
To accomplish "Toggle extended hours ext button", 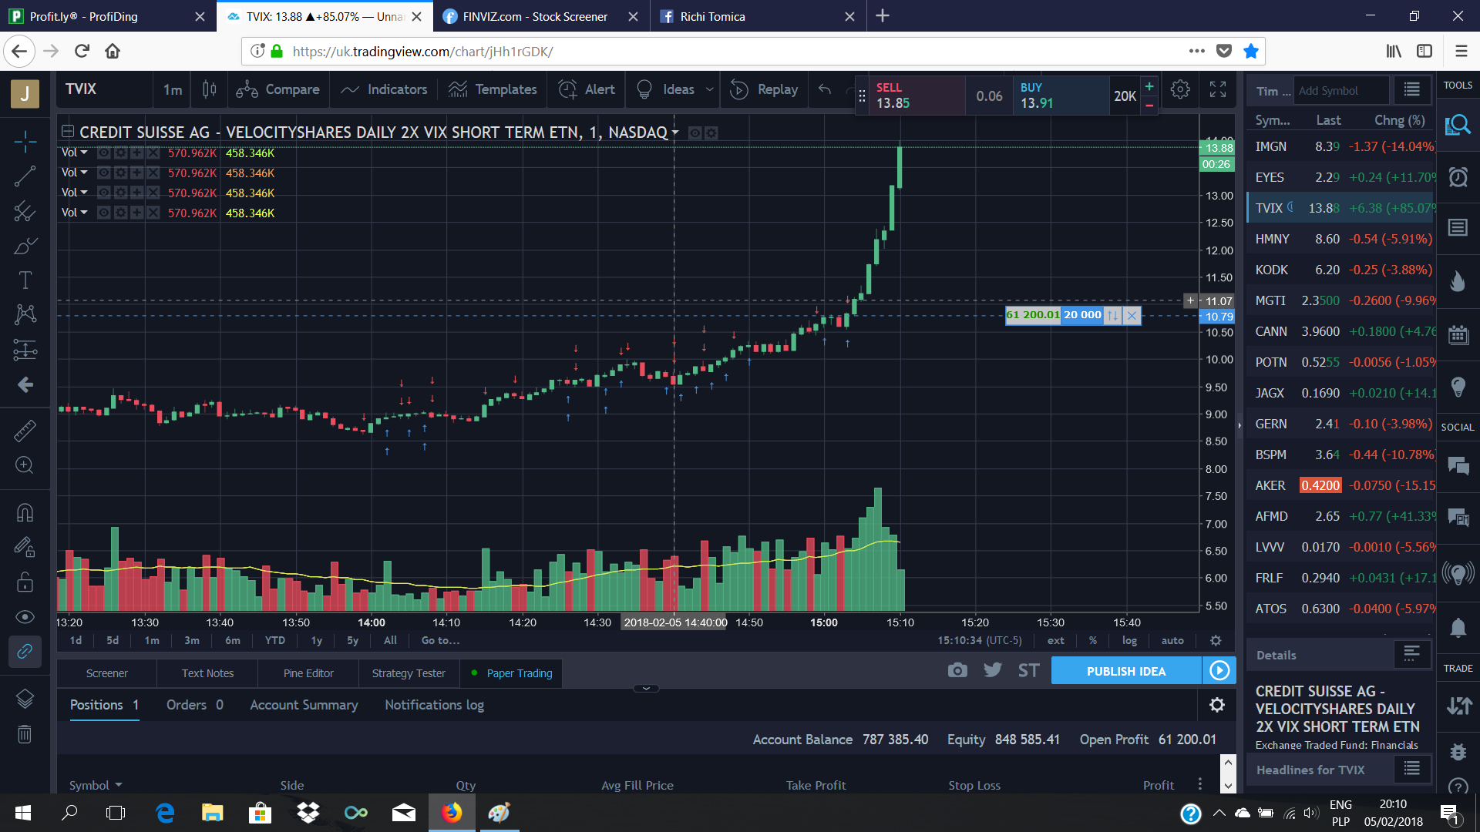I will [1055, 640].
